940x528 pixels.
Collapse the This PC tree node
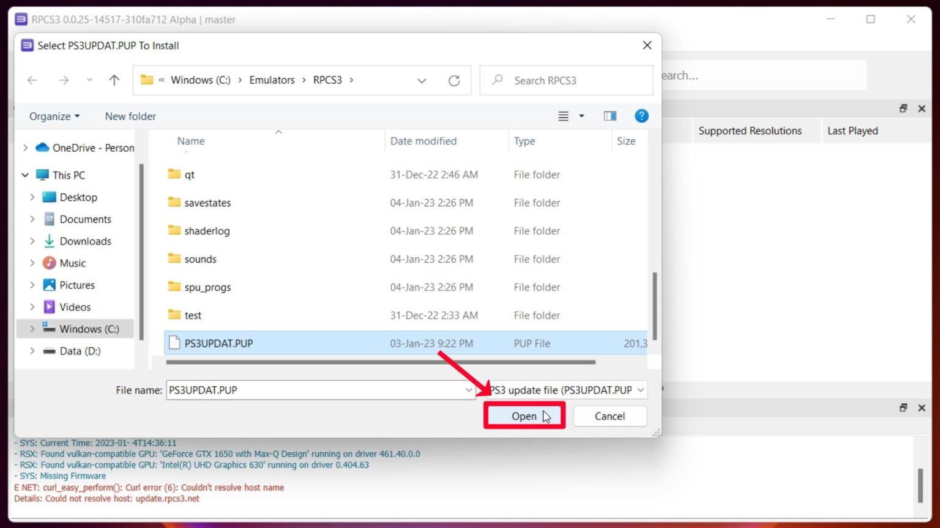click(x=25, y=175)
